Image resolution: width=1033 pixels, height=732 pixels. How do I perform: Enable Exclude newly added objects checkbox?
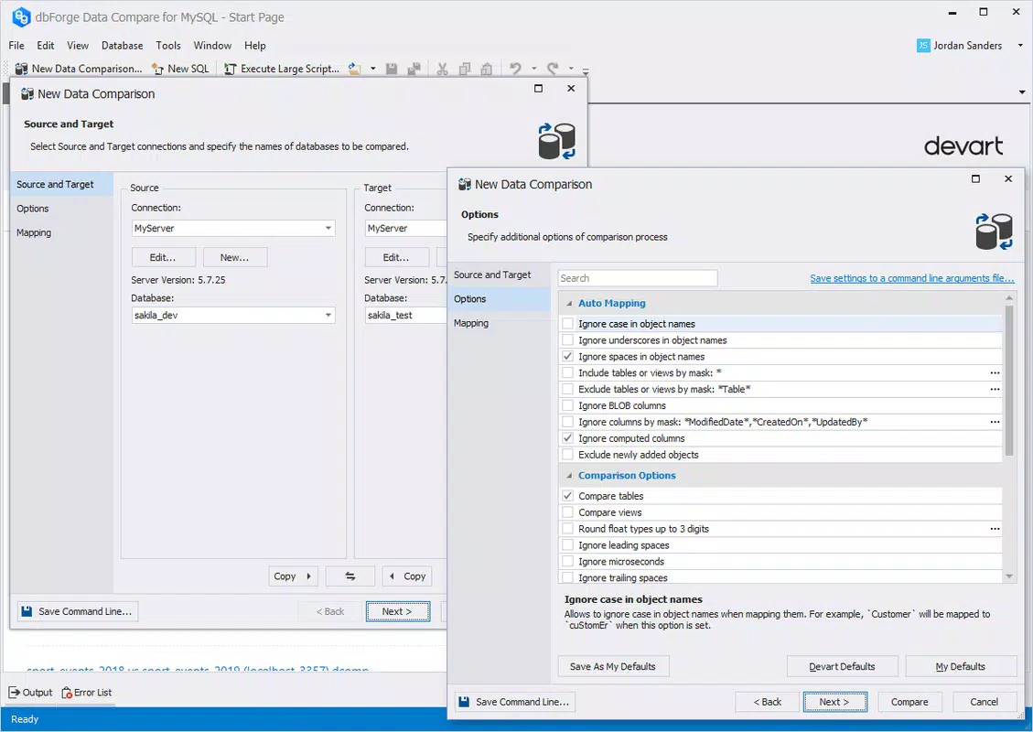point(567,455)
